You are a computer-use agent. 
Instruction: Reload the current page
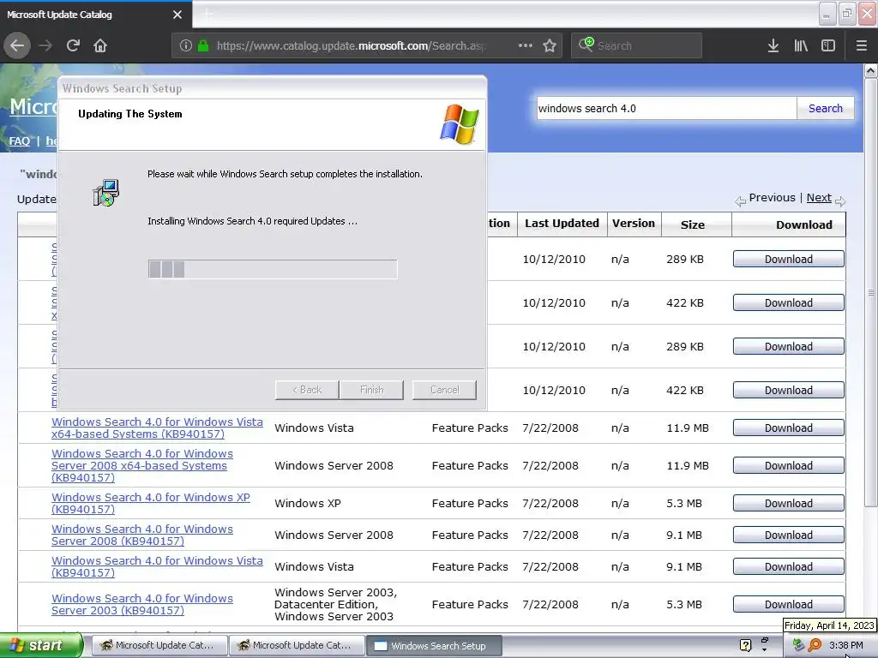73,45
